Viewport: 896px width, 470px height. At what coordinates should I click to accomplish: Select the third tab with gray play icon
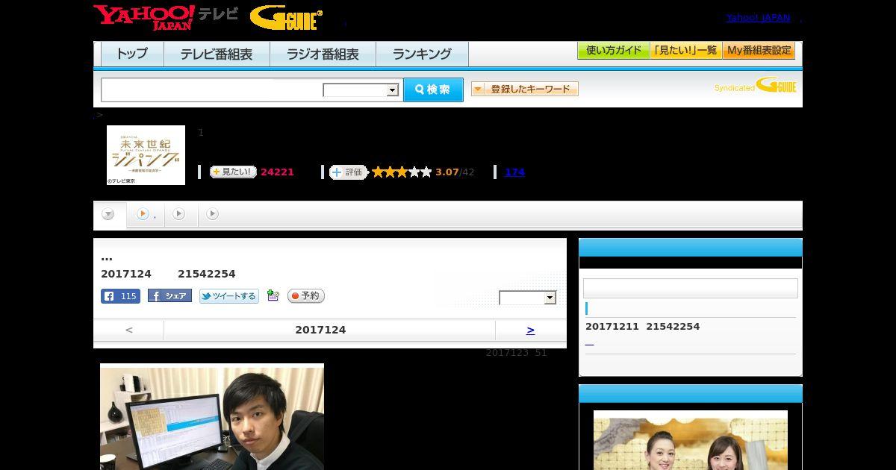pyautogui.click(x=179, y=214)
